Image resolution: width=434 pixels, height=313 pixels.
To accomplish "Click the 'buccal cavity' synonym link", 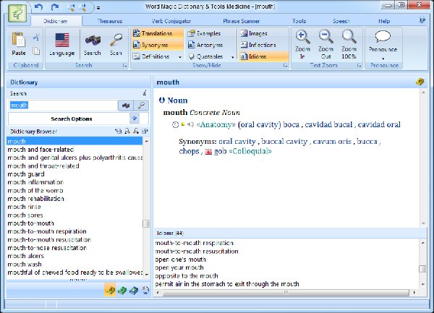I will coord(284,142).
